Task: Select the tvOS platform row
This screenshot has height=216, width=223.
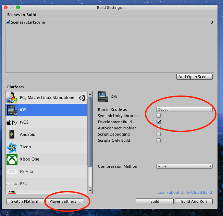Action: click(46, 122)
